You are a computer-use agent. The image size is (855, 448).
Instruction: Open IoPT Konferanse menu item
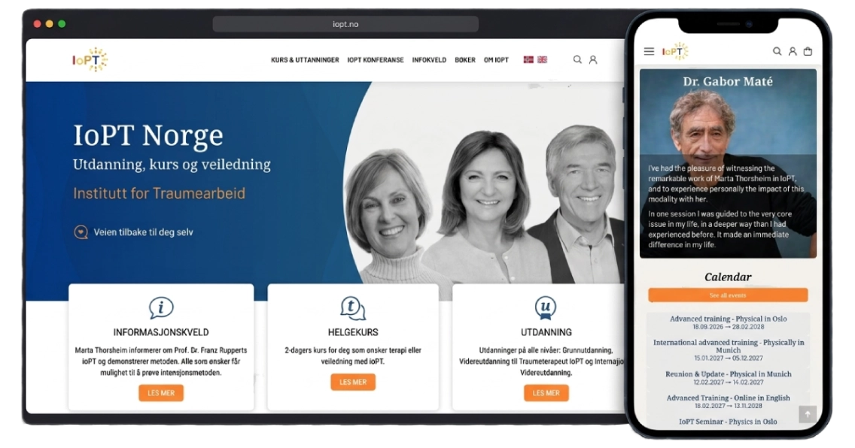(376, 60)
